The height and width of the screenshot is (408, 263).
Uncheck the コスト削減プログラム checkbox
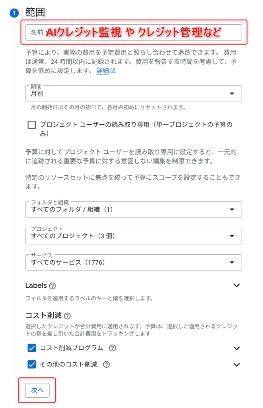(x=32, y=348)
